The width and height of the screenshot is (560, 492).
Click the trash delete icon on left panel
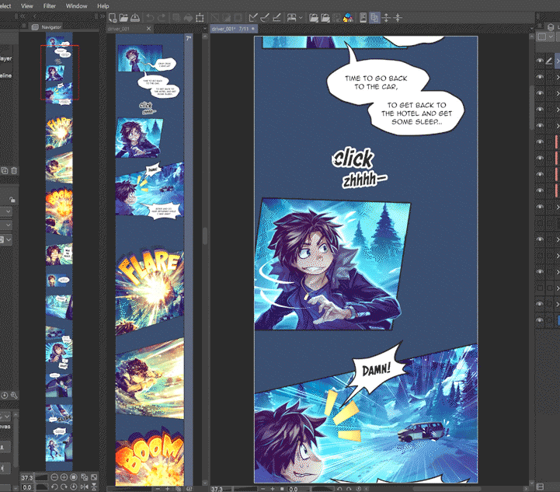coord(14,170)
